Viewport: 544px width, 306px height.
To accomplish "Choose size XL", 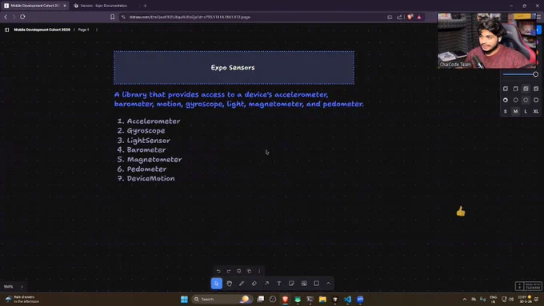I will click(536, 111).
